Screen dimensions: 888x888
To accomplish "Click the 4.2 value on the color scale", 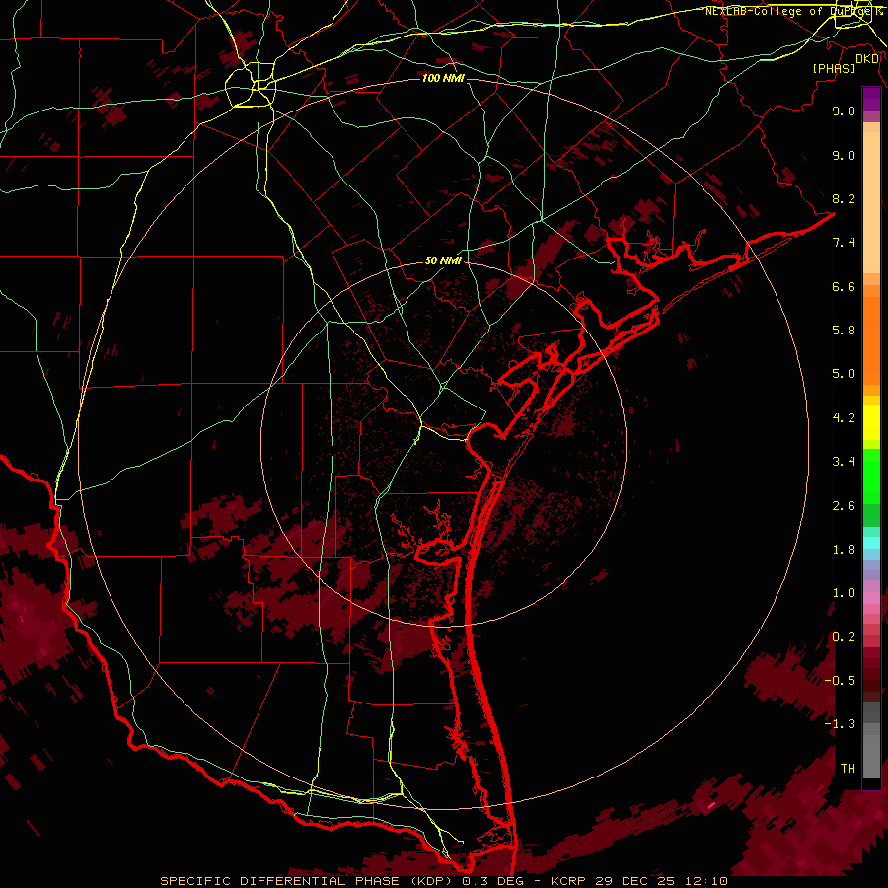I will tap(844, 418).
